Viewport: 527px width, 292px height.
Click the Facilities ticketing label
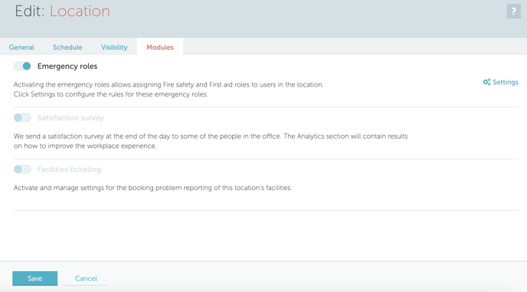coord(69,169)
